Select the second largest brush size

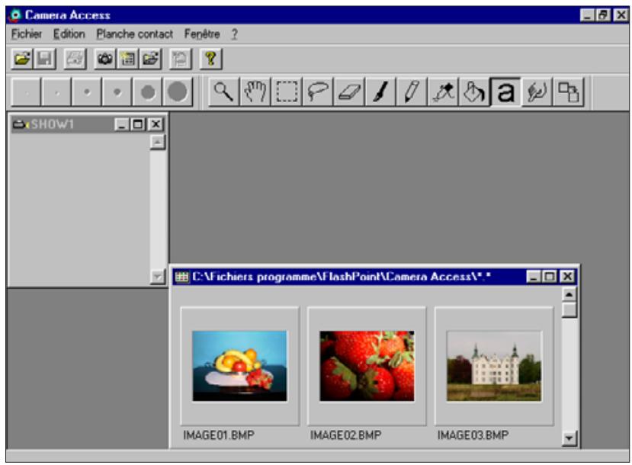(x=148, y=92)
